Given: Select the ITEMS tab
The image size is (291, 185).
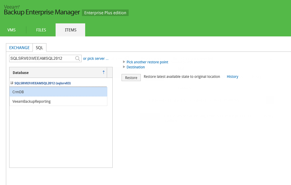Looking at the screenshot, I should [70, 30].
